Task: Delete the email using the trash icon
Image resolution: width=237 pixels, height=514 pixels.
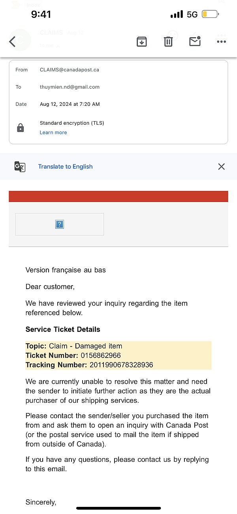Action: (168, 41)
